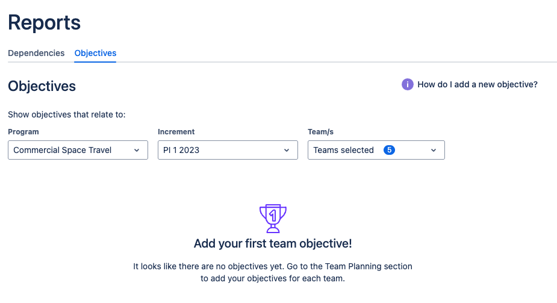Click the Program dropdown chevron arrow
The height and width of the screenshot is (303, 557).
(x=137, y=150)
